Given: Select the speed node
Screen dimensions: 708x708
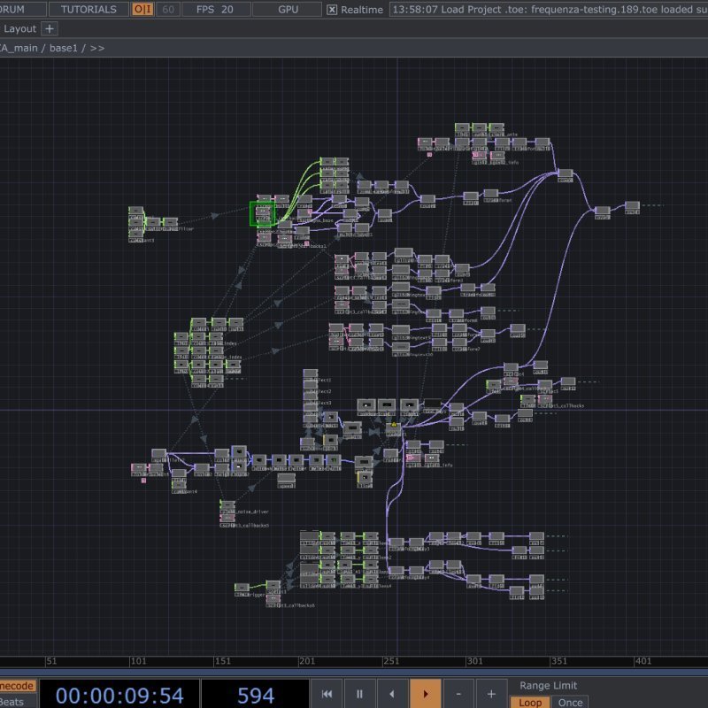Looking at the screenshot, I should tap(286, 479).
